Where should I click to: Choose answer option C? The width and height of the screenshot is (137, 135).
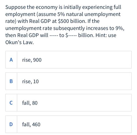[68, 103]
